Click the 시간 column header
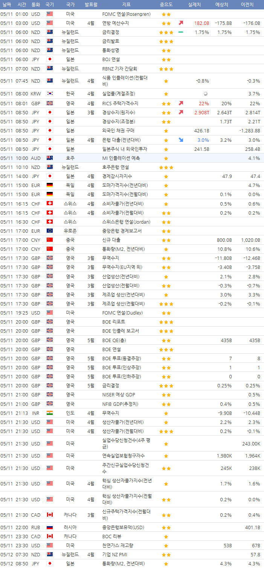 22,5
